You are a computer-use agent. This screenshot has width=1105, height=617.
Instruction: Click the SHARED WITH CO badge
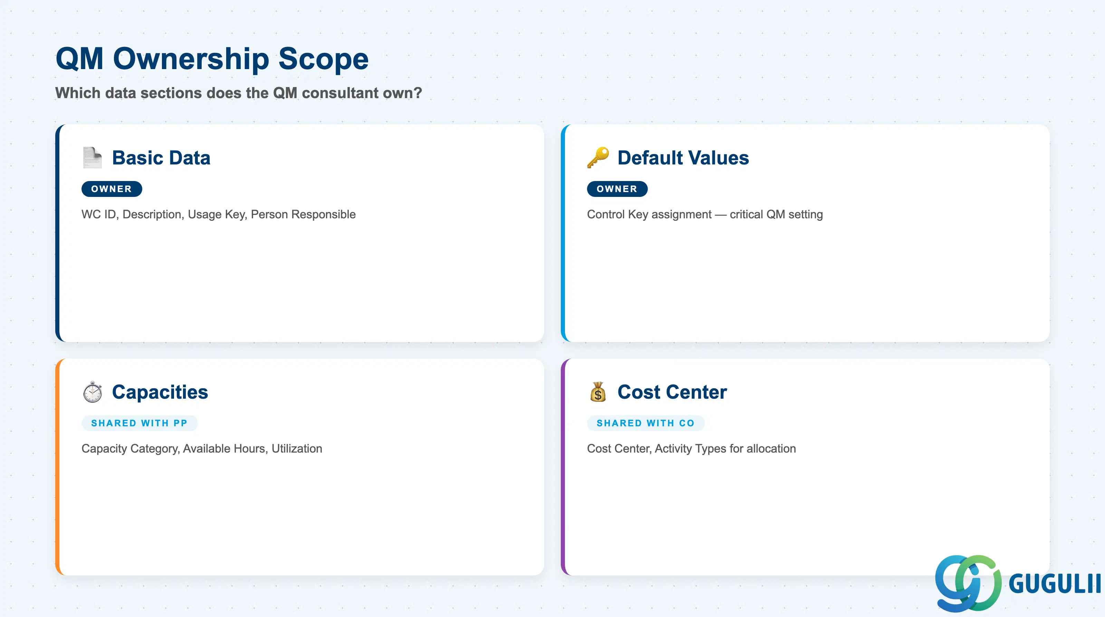click(x=646, y=423)
